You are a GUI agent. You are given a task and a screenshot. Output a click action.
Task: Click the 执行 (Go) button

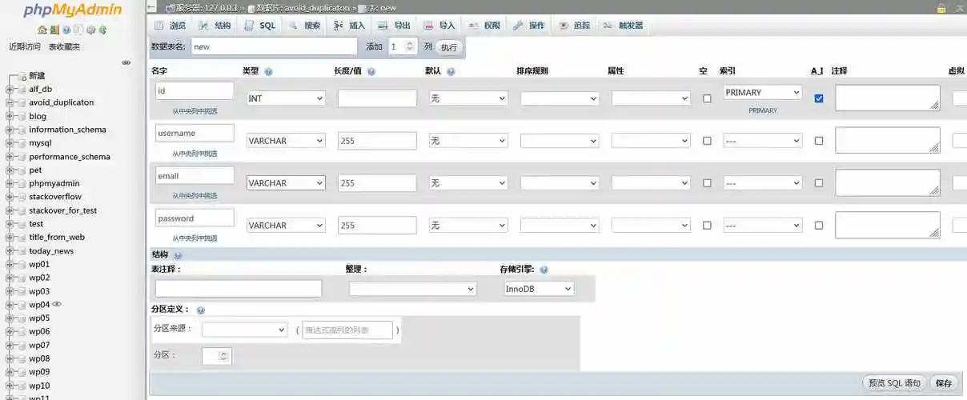tap(449, 47)
